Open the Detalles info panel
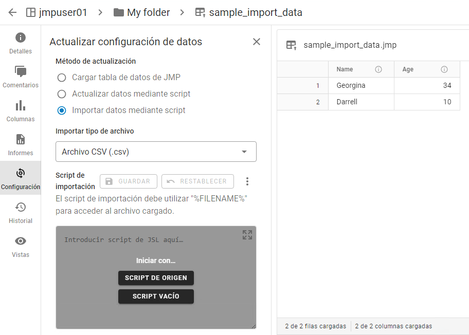This screenshot has width=469, height=335. (21, 43)
